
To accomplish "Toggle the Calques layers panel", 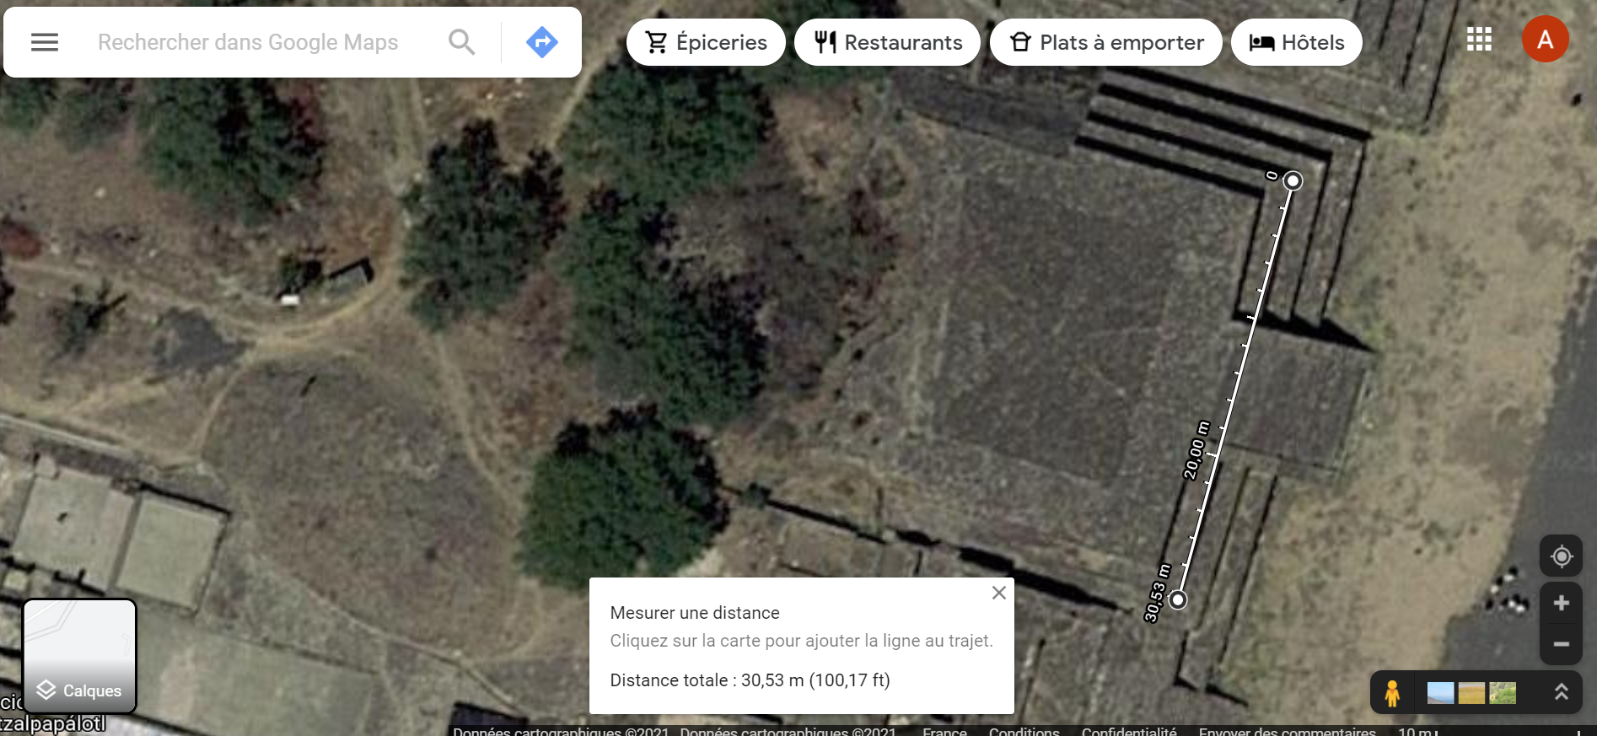I will click(x=79, y=656).
